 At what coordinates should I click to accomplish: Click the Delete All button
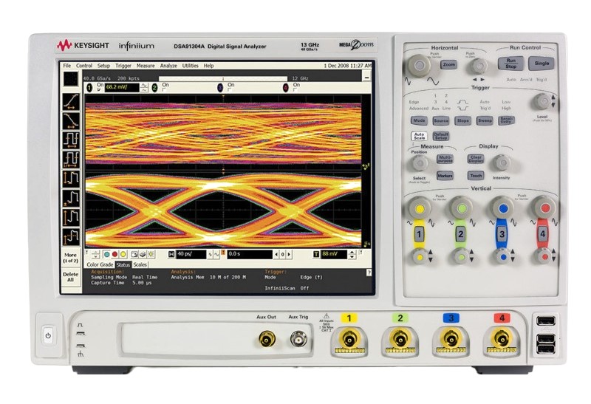pyautogui.click(x=71, y=277)
